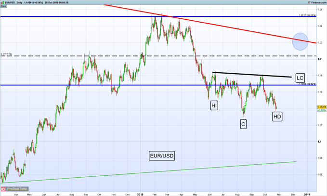Click the 1.20378 level label
This screenshot has height=196, width=327.
coord(6,54)
